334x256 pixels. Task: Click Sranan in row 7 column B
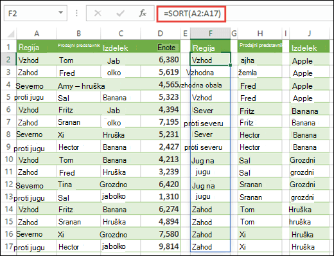click(69, 122)
